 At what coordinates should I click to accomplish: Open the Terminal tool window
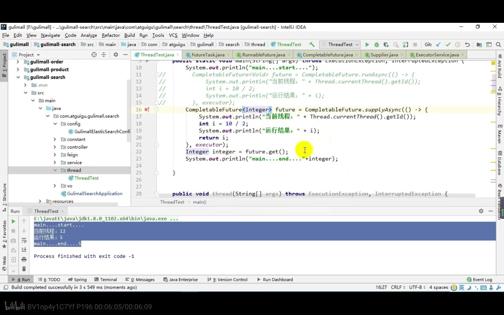point(106,280)
